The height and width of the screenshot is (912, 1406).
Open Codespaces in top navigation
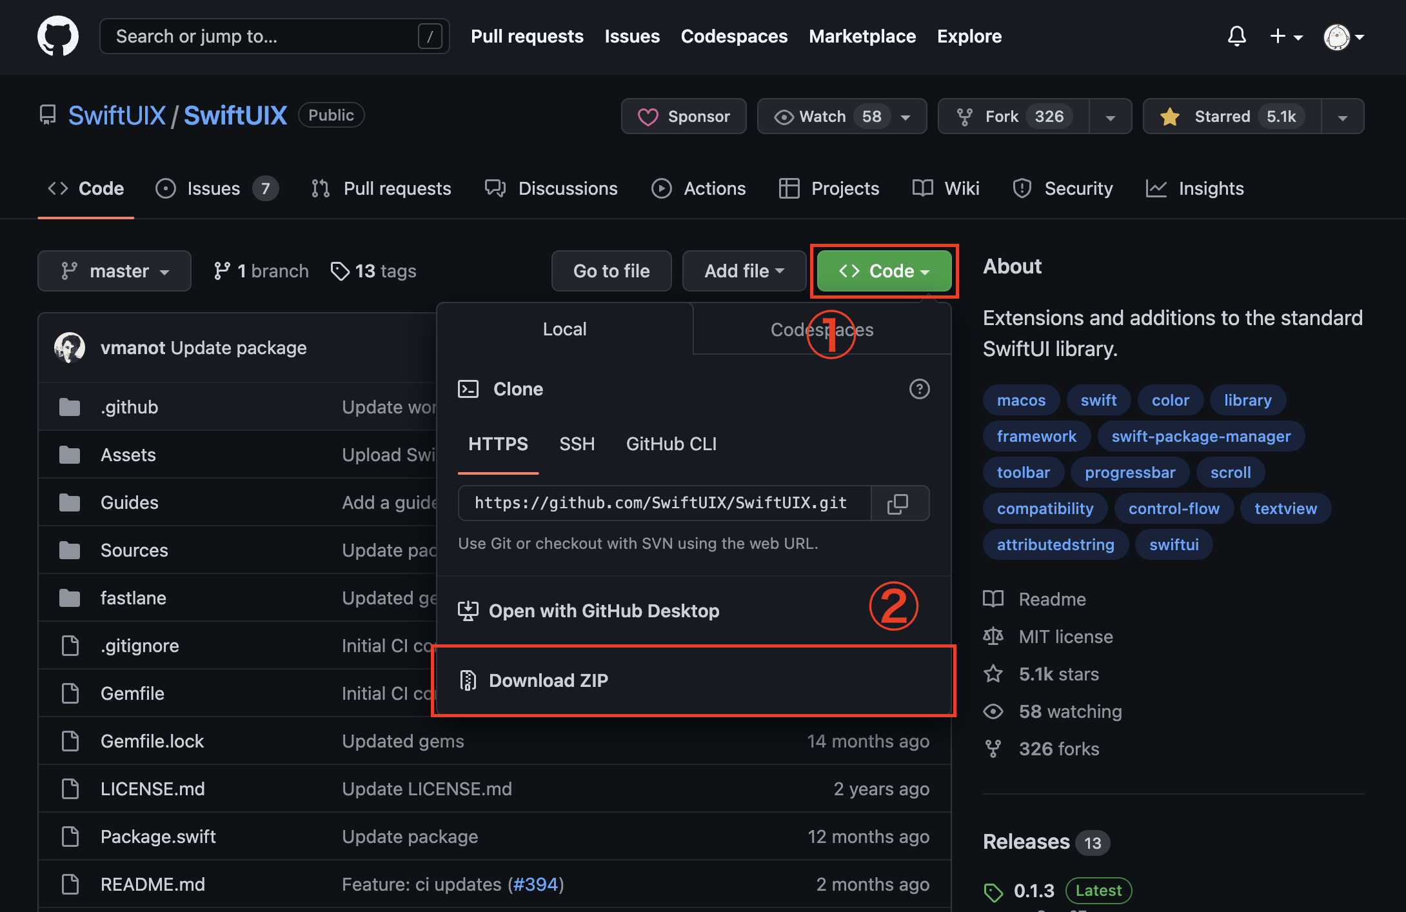[734, 36]
